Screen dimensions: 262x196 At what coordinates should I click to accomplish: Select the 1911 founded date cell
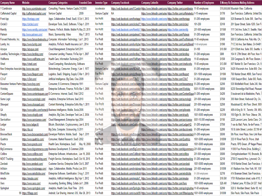click(81, 84)
